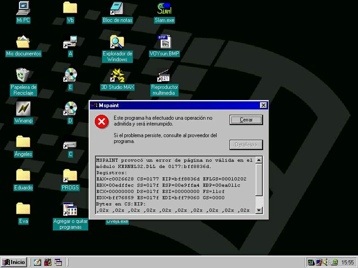Select the 3D Studio MAX shortcut

(117, 76)
